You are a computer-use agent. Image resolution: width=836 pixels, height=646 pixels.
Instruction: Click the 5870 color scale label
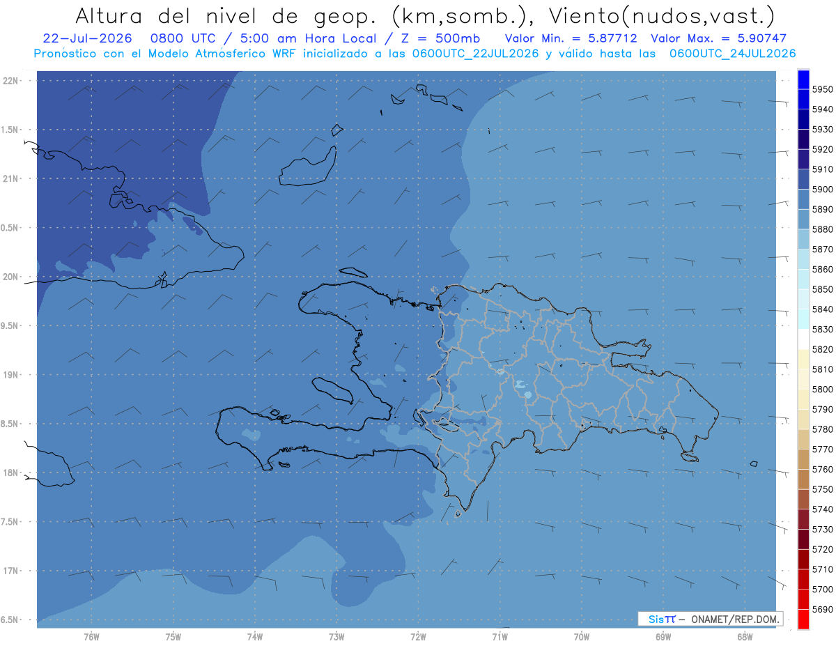[823, 249]
